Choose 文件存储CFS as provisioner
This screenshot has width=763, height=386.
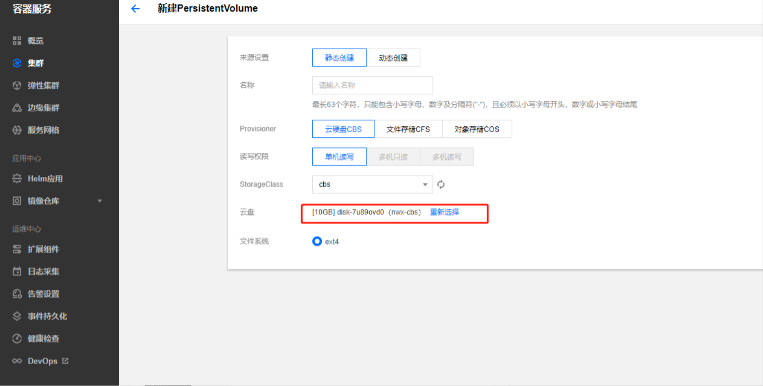click(x=408, y=129)
